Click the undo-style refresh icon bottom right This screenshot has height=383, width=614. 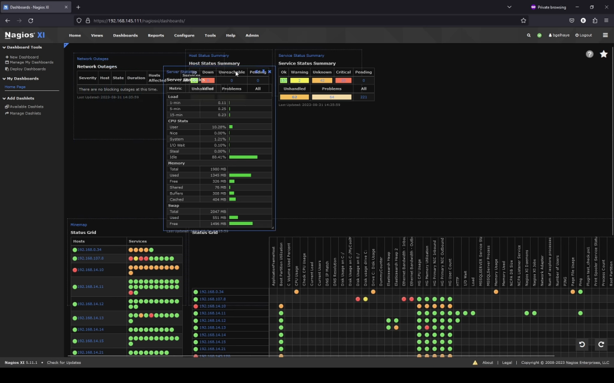581,345
